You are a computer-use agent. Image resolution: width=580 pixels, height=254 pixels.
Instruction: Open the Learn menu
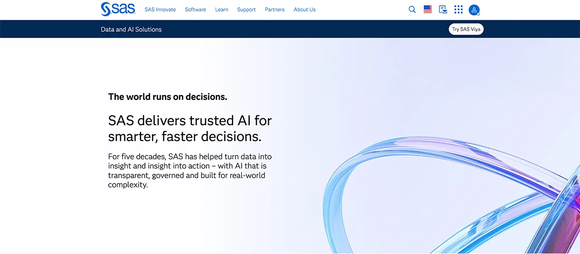(221, 10)
